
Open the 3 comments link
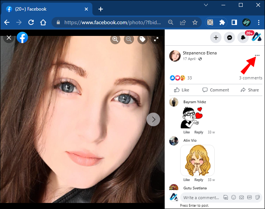pos(250,78)
